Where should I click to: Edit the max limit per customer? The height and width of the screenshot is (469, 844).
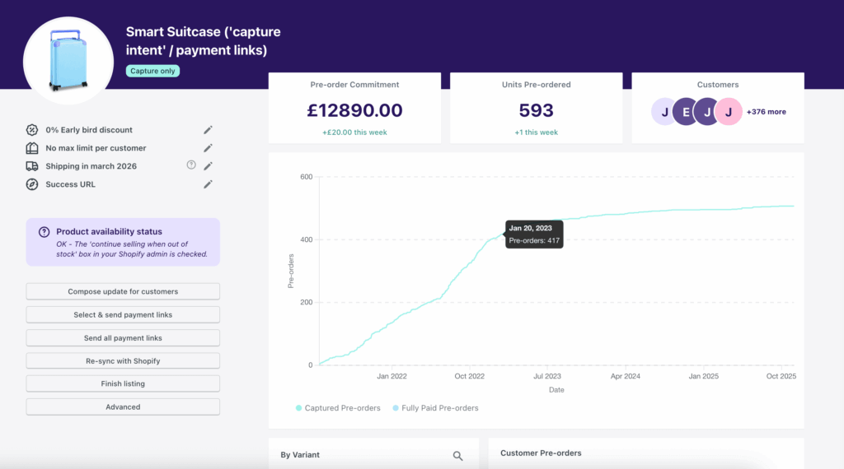coord(208,148)
